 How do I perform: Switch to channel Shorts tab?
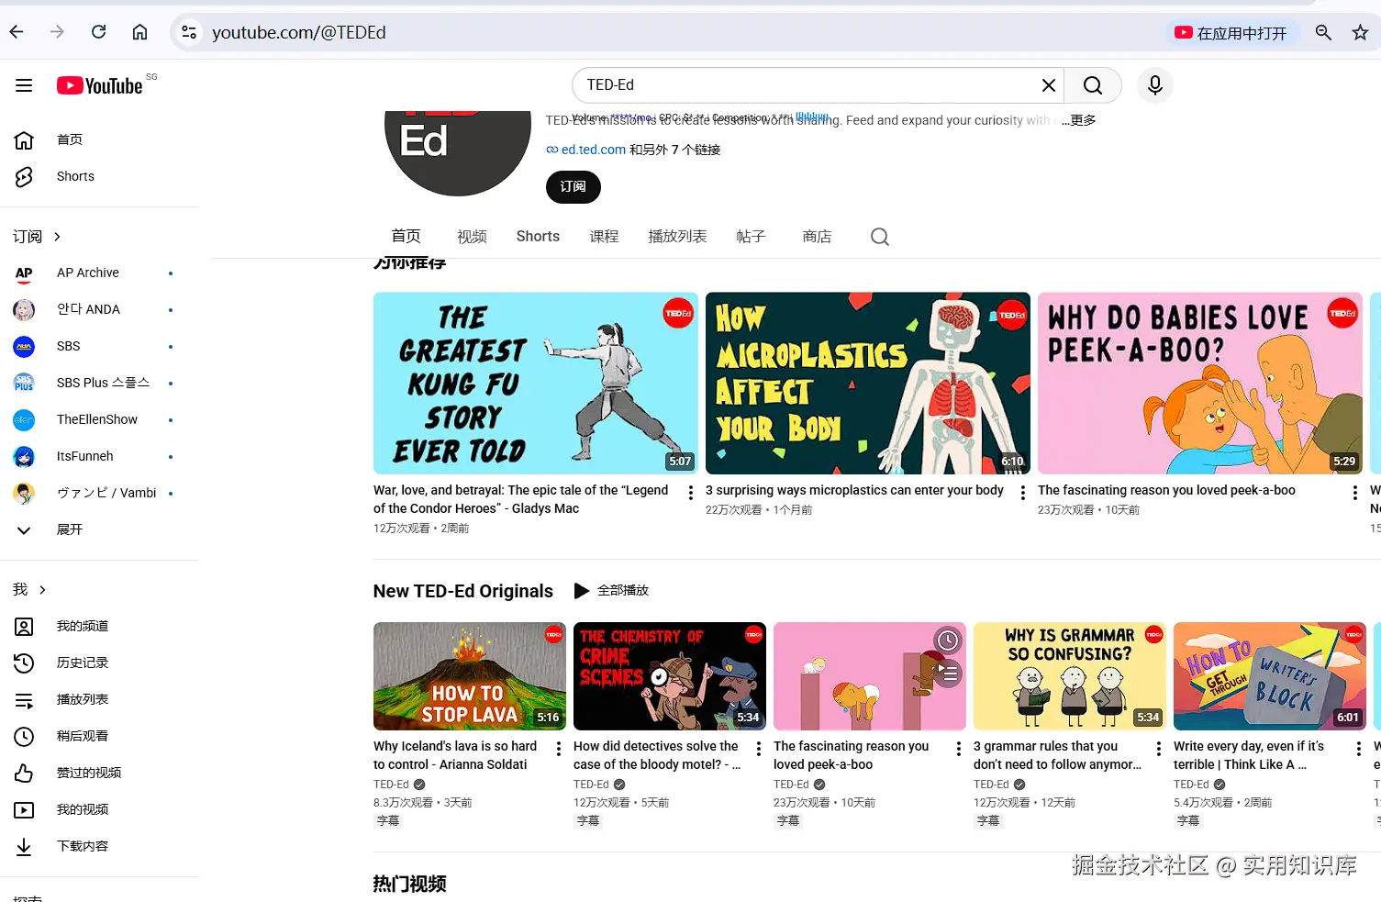(538, 237)
